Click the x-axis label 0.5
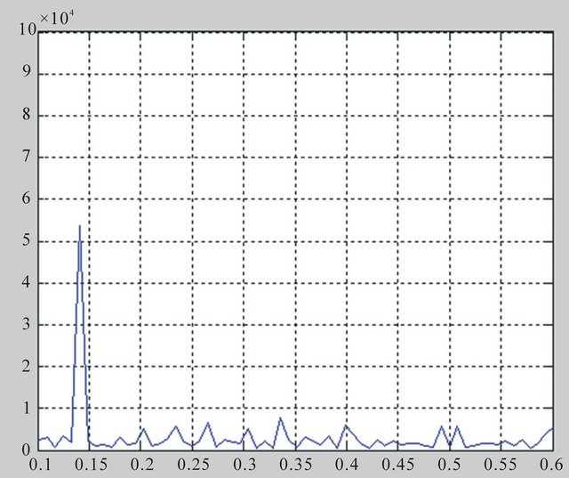The height and width of the screenshot is (478, 569). (449, 465)
